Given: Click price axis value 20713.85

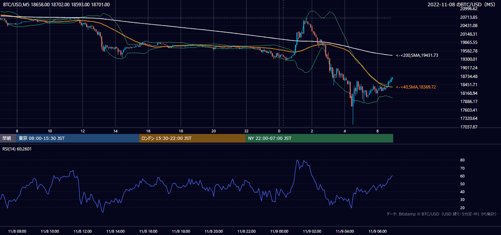Looking at the screenshot, I should (468, 17).
